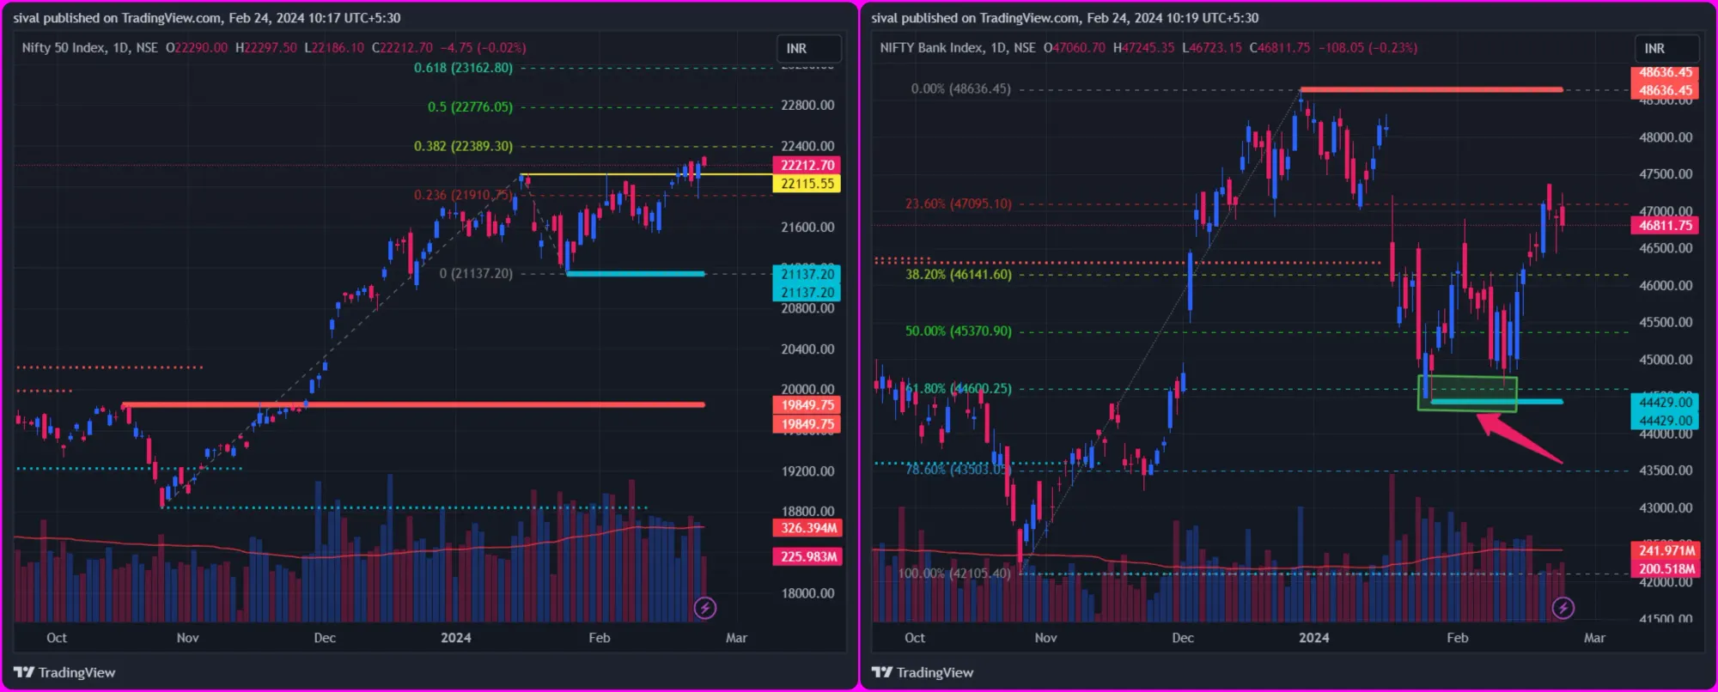Click the lightning icon on Nifty 50 chart
This screenshot has height=692, width=1718.
tap(705, 609)
